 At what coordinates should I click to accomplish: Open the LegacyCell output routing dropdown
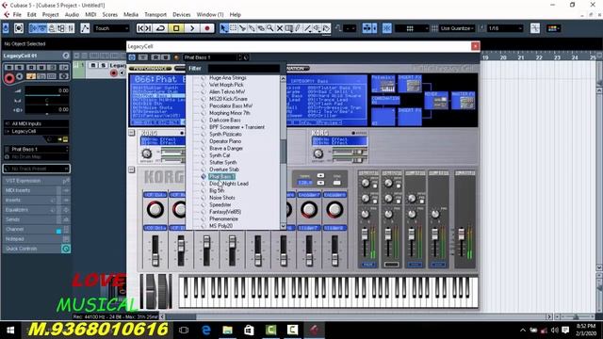37,132
